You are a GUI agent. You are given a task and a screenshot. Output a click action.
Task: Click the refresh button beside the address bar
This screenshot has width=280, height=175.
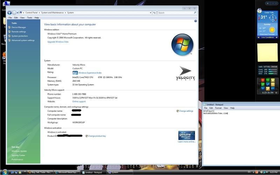154,13
